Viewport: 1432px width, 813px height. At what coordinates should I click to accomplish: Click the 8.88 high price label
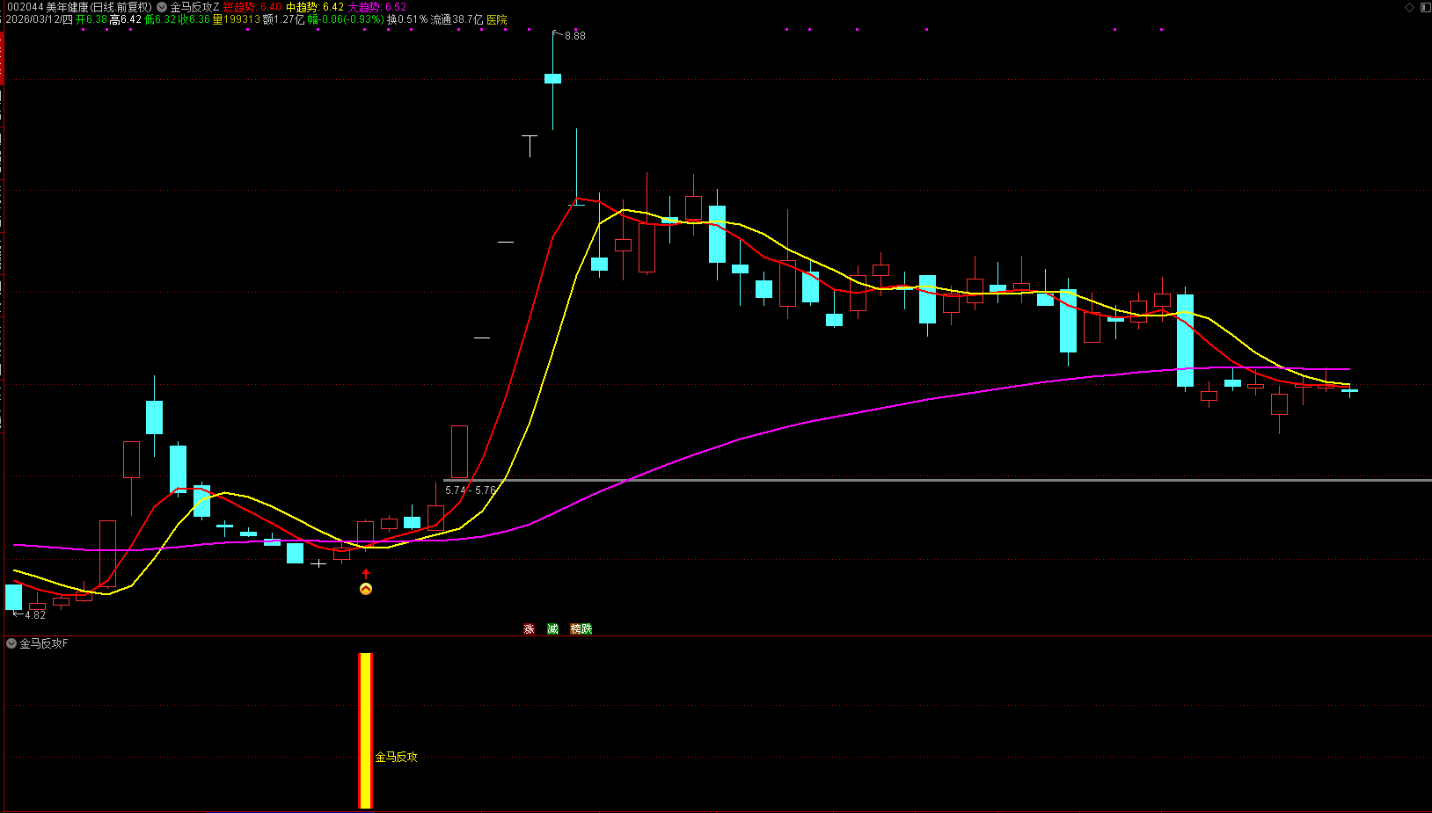pos(574,36)
